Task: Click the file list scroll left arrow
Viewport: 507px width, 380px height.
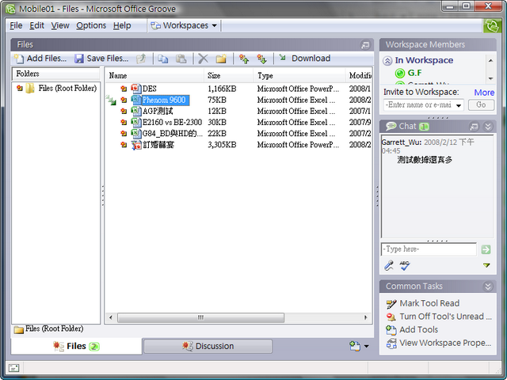Action: click(111, 317)
